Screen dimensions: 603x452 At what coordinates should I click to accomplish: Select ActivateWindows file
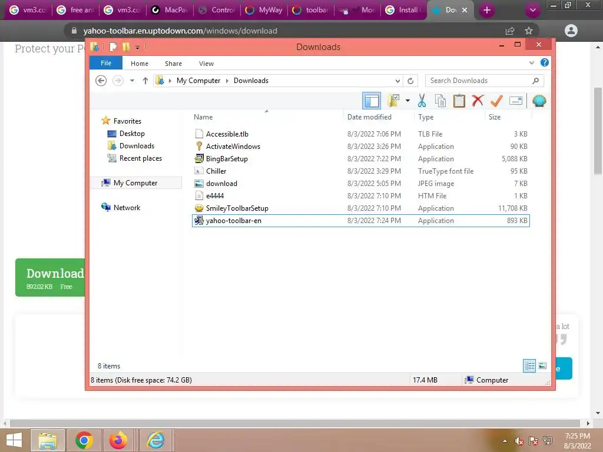(233, 147)
